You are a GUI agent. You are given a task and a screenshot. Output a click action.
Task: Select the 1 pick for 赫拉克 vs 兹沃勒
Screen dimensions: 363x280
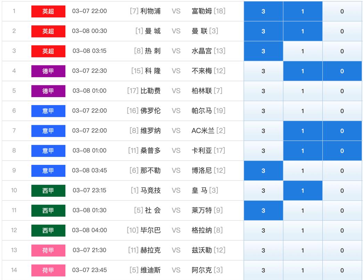[303, 250]
